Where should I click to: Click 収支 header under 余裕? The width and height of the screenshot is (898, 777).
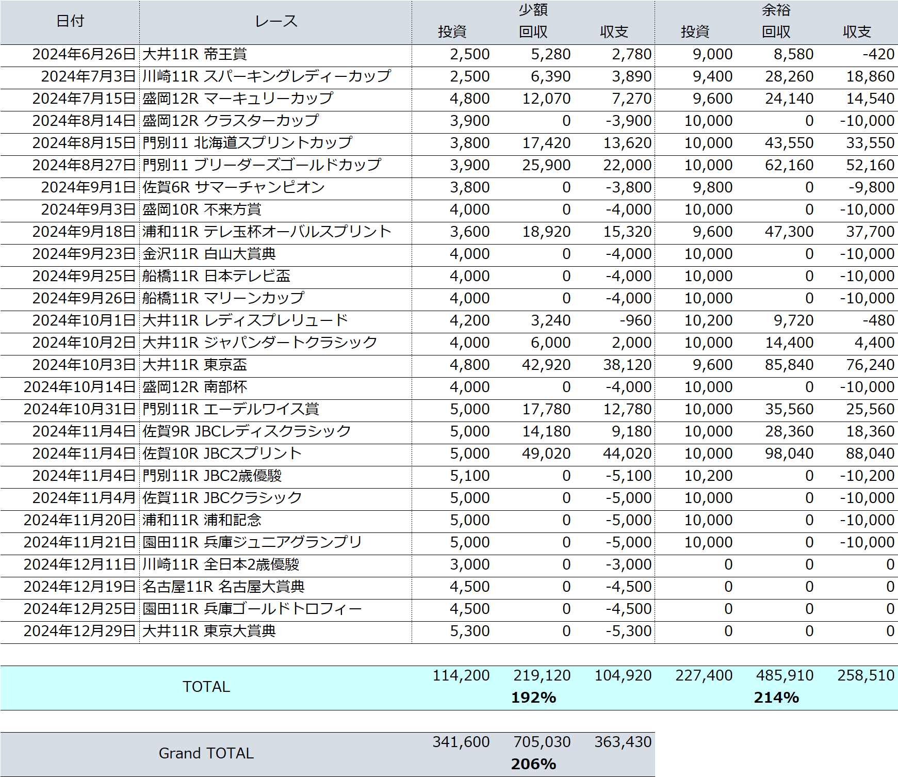[x=857, y=32]
